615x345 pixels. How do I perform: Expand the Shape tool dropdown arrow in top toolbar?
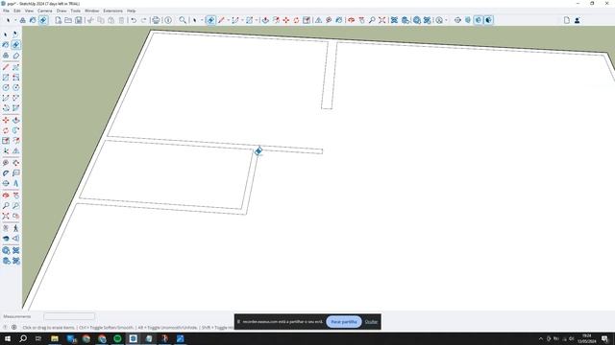click(257, 20)
